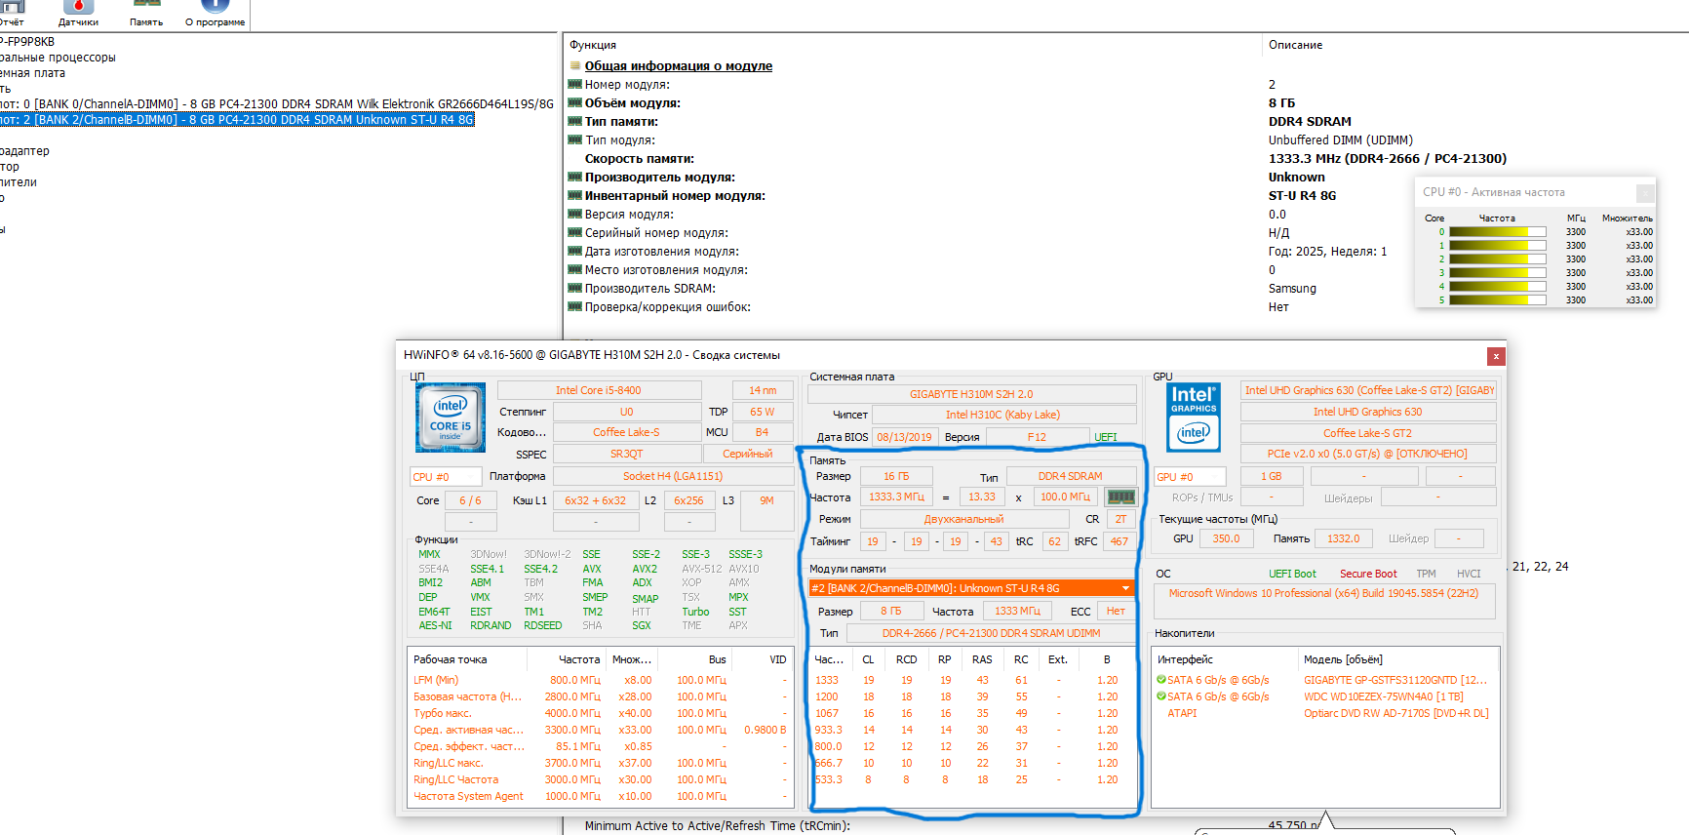Click chip icon beside Производитель модуля

pos(574,178)
